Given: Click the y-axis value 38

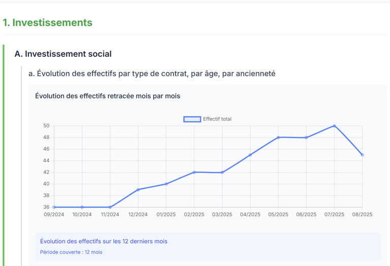Looking at the screenshot, I should pyautogui.click(x=46, y=195).
